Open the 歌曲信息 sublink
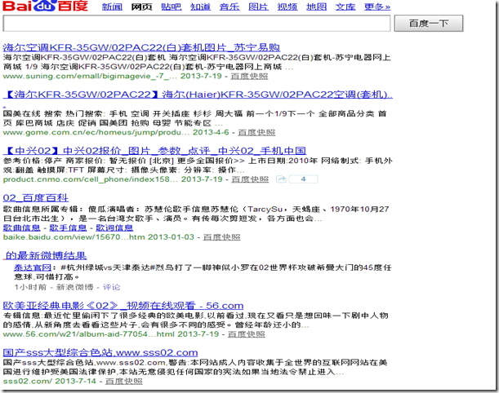 (21, 227)
